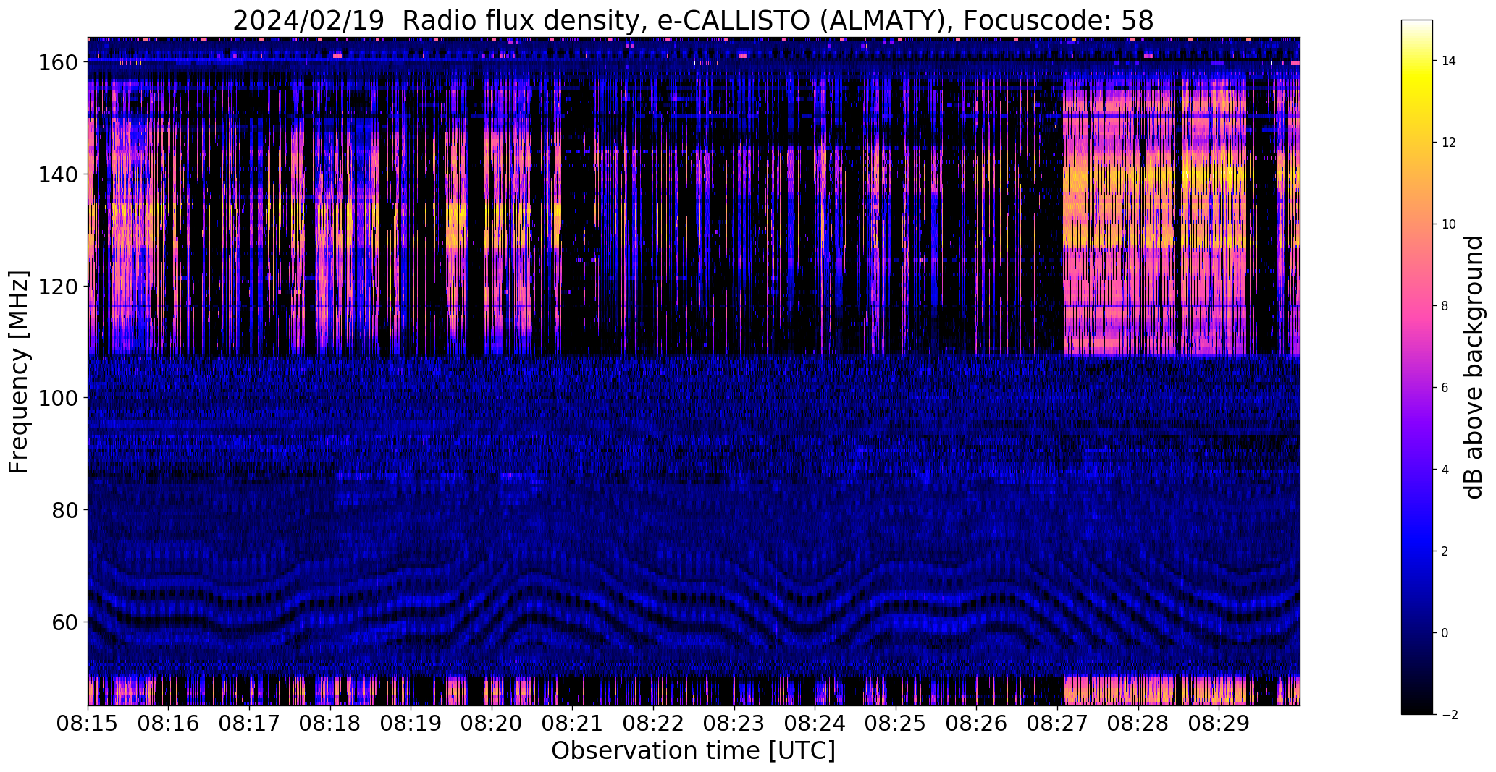Click the colorbar tick label 12
This screenshot has width=1496, height=772.
pos(1448,143)
